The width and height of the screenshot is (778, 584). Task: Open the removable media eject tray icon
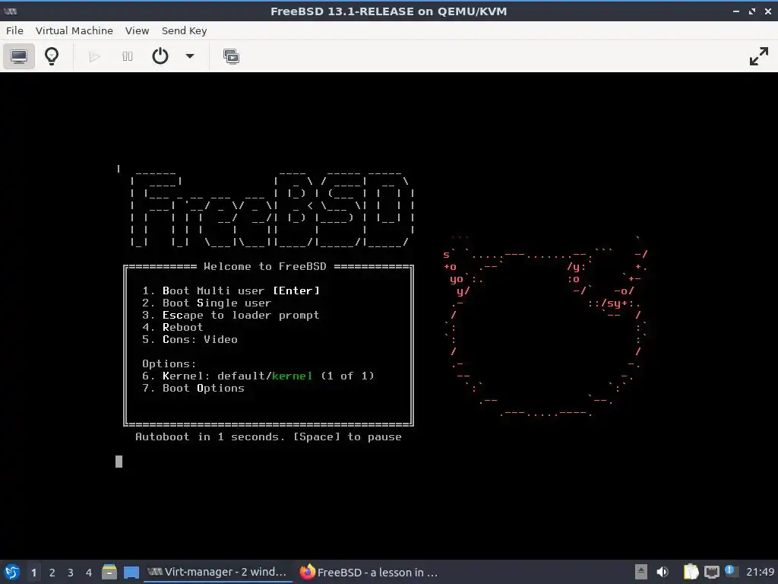(x=641, y=572)
